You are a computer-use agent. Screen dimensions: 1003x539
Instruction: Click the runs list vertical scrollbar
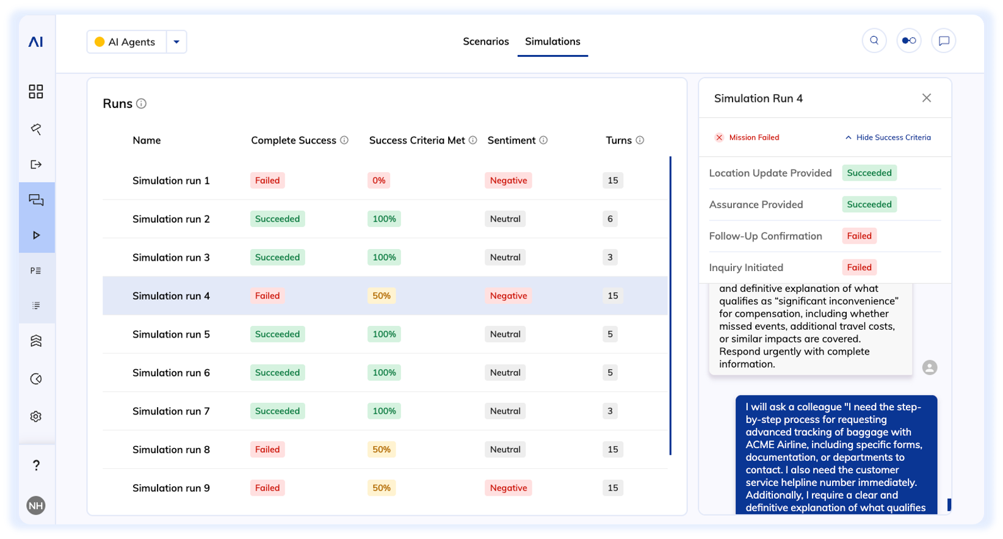pyautogui.click(x=670, y=305)
